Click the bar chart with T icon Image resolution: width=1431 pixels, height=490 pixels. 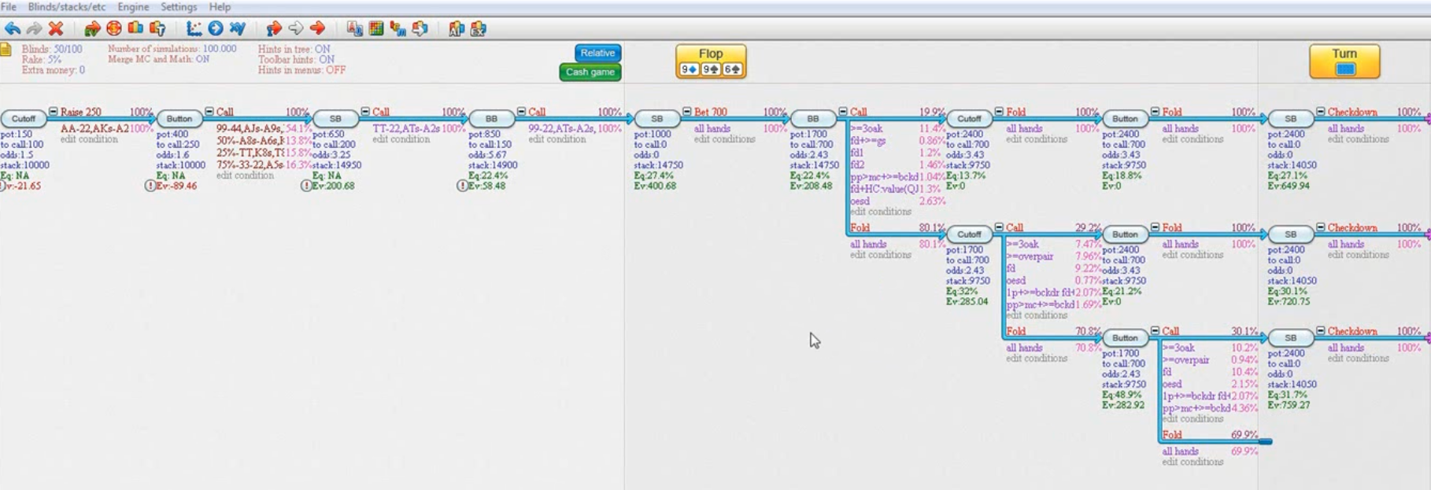157,29
